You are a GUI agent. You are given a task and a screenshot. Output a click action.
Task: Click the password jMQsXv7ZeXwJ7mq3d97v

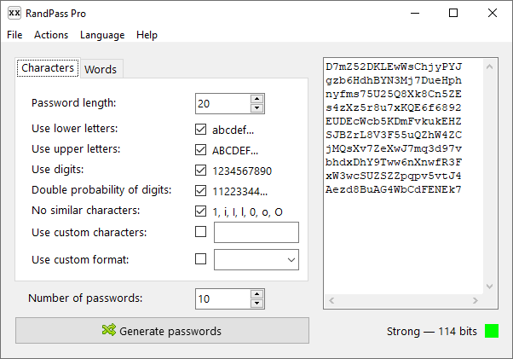pos(394,149)
